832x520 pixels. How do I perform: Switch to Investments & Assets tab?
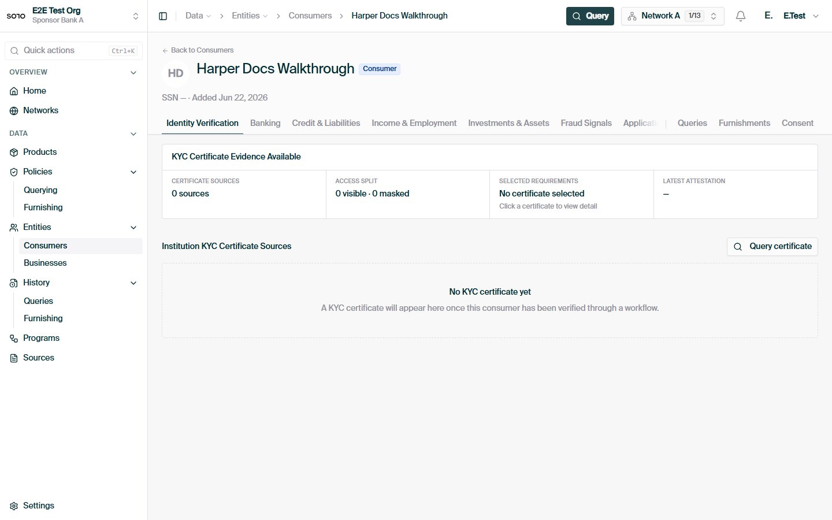pyautogui.click(x=508, y=123)
